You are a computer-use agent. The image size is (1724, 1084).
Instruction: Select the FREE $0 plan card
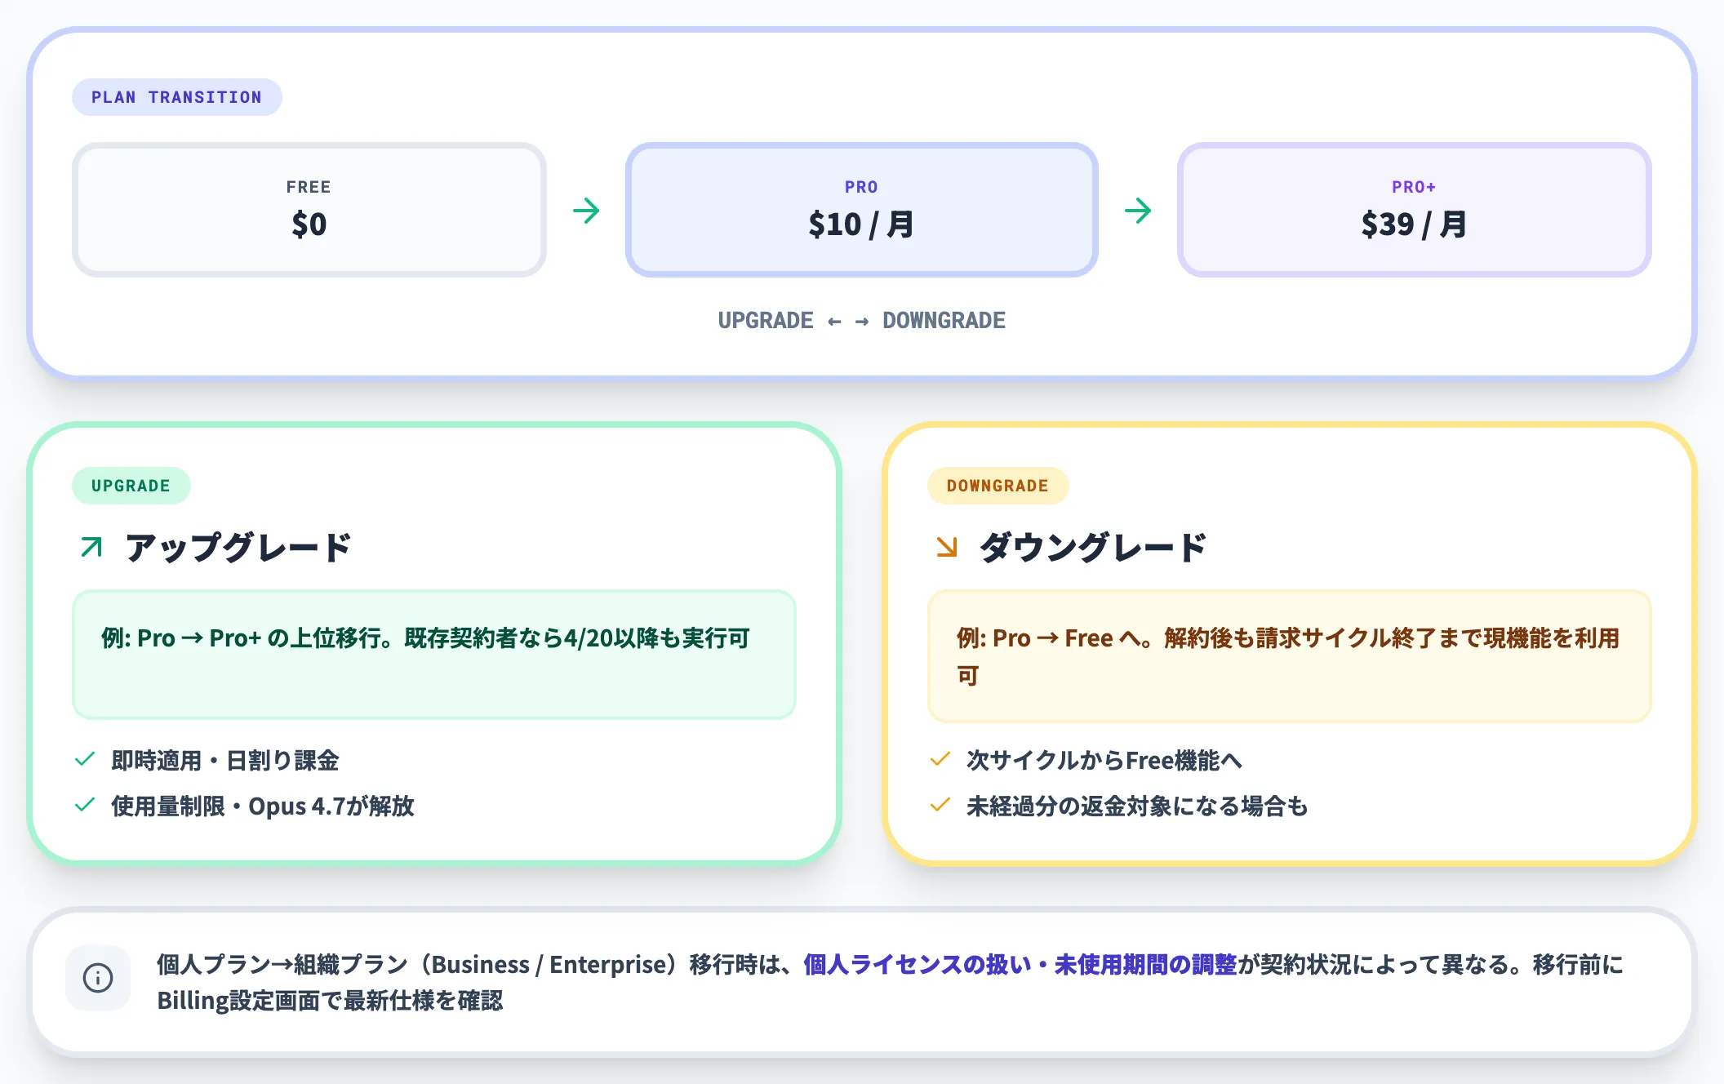[309, 209]
